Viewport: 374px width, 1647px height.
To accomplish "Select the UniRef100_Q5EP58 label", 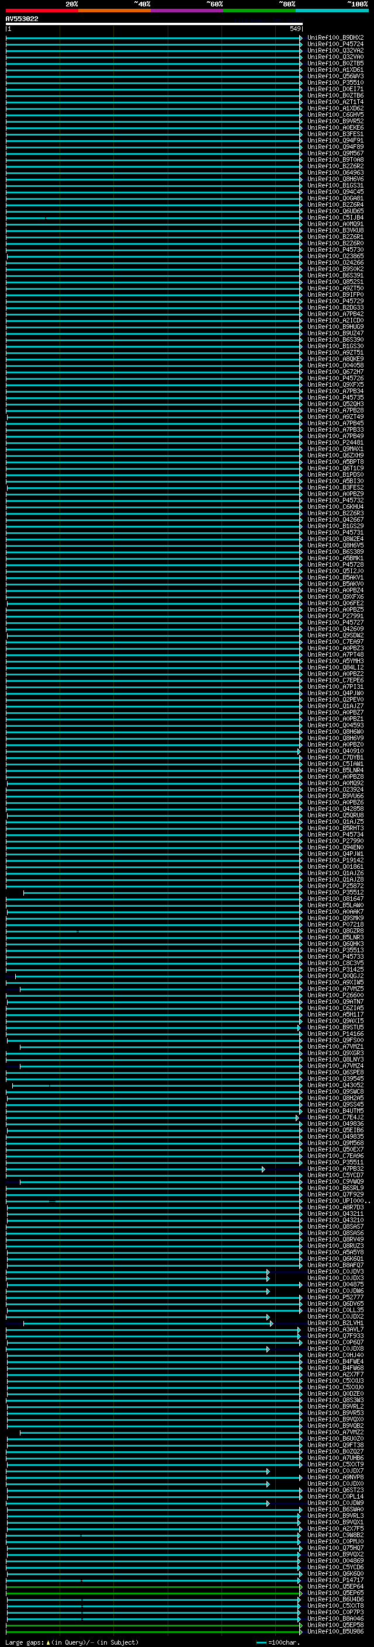I will pos(335,1625).
